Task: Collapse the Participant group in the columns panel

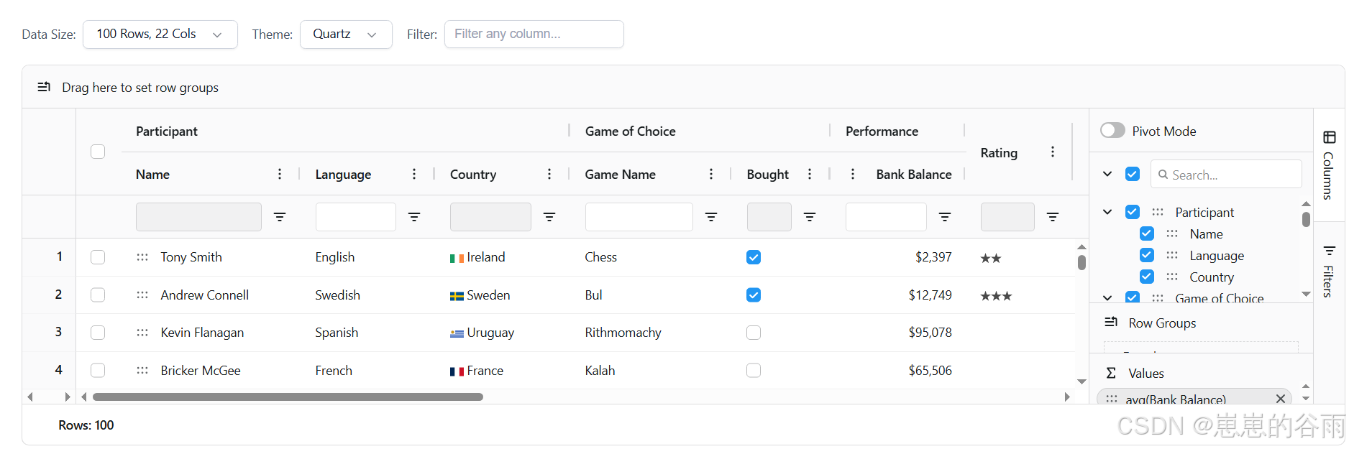Action: (x=1107, y=212)
